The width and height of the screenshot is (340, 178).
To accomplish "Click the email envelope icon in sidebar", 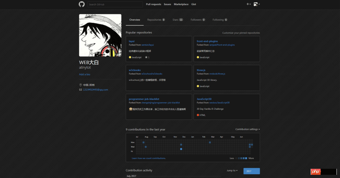I will (x=81, y=90).
